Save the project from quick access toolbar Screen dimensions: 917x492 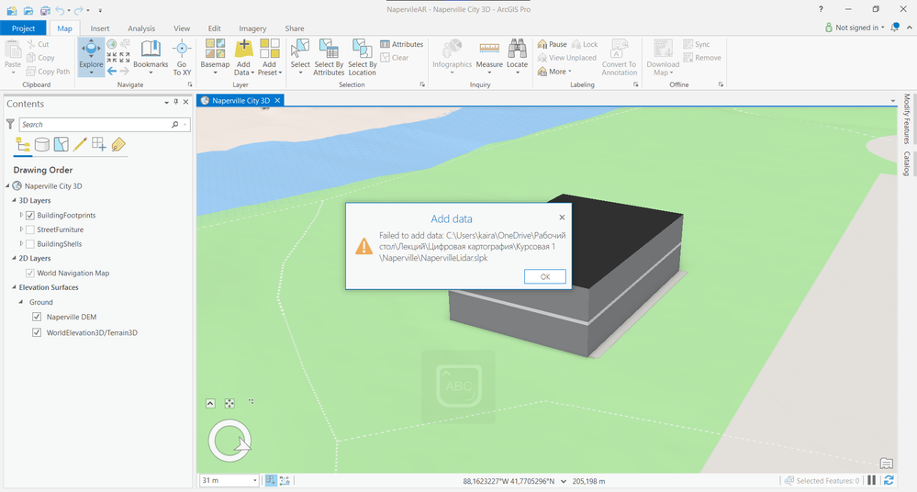coord(45,10)
